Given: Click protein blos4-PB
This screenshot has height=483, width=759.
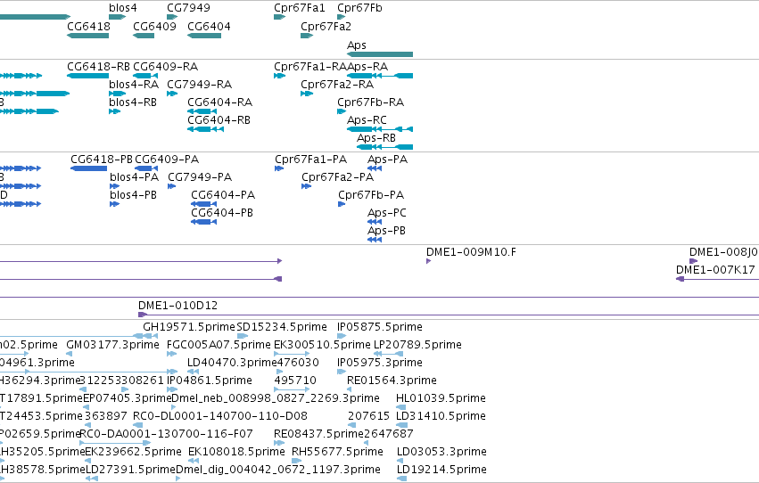Looking at the screenshot, I should 133,195.
